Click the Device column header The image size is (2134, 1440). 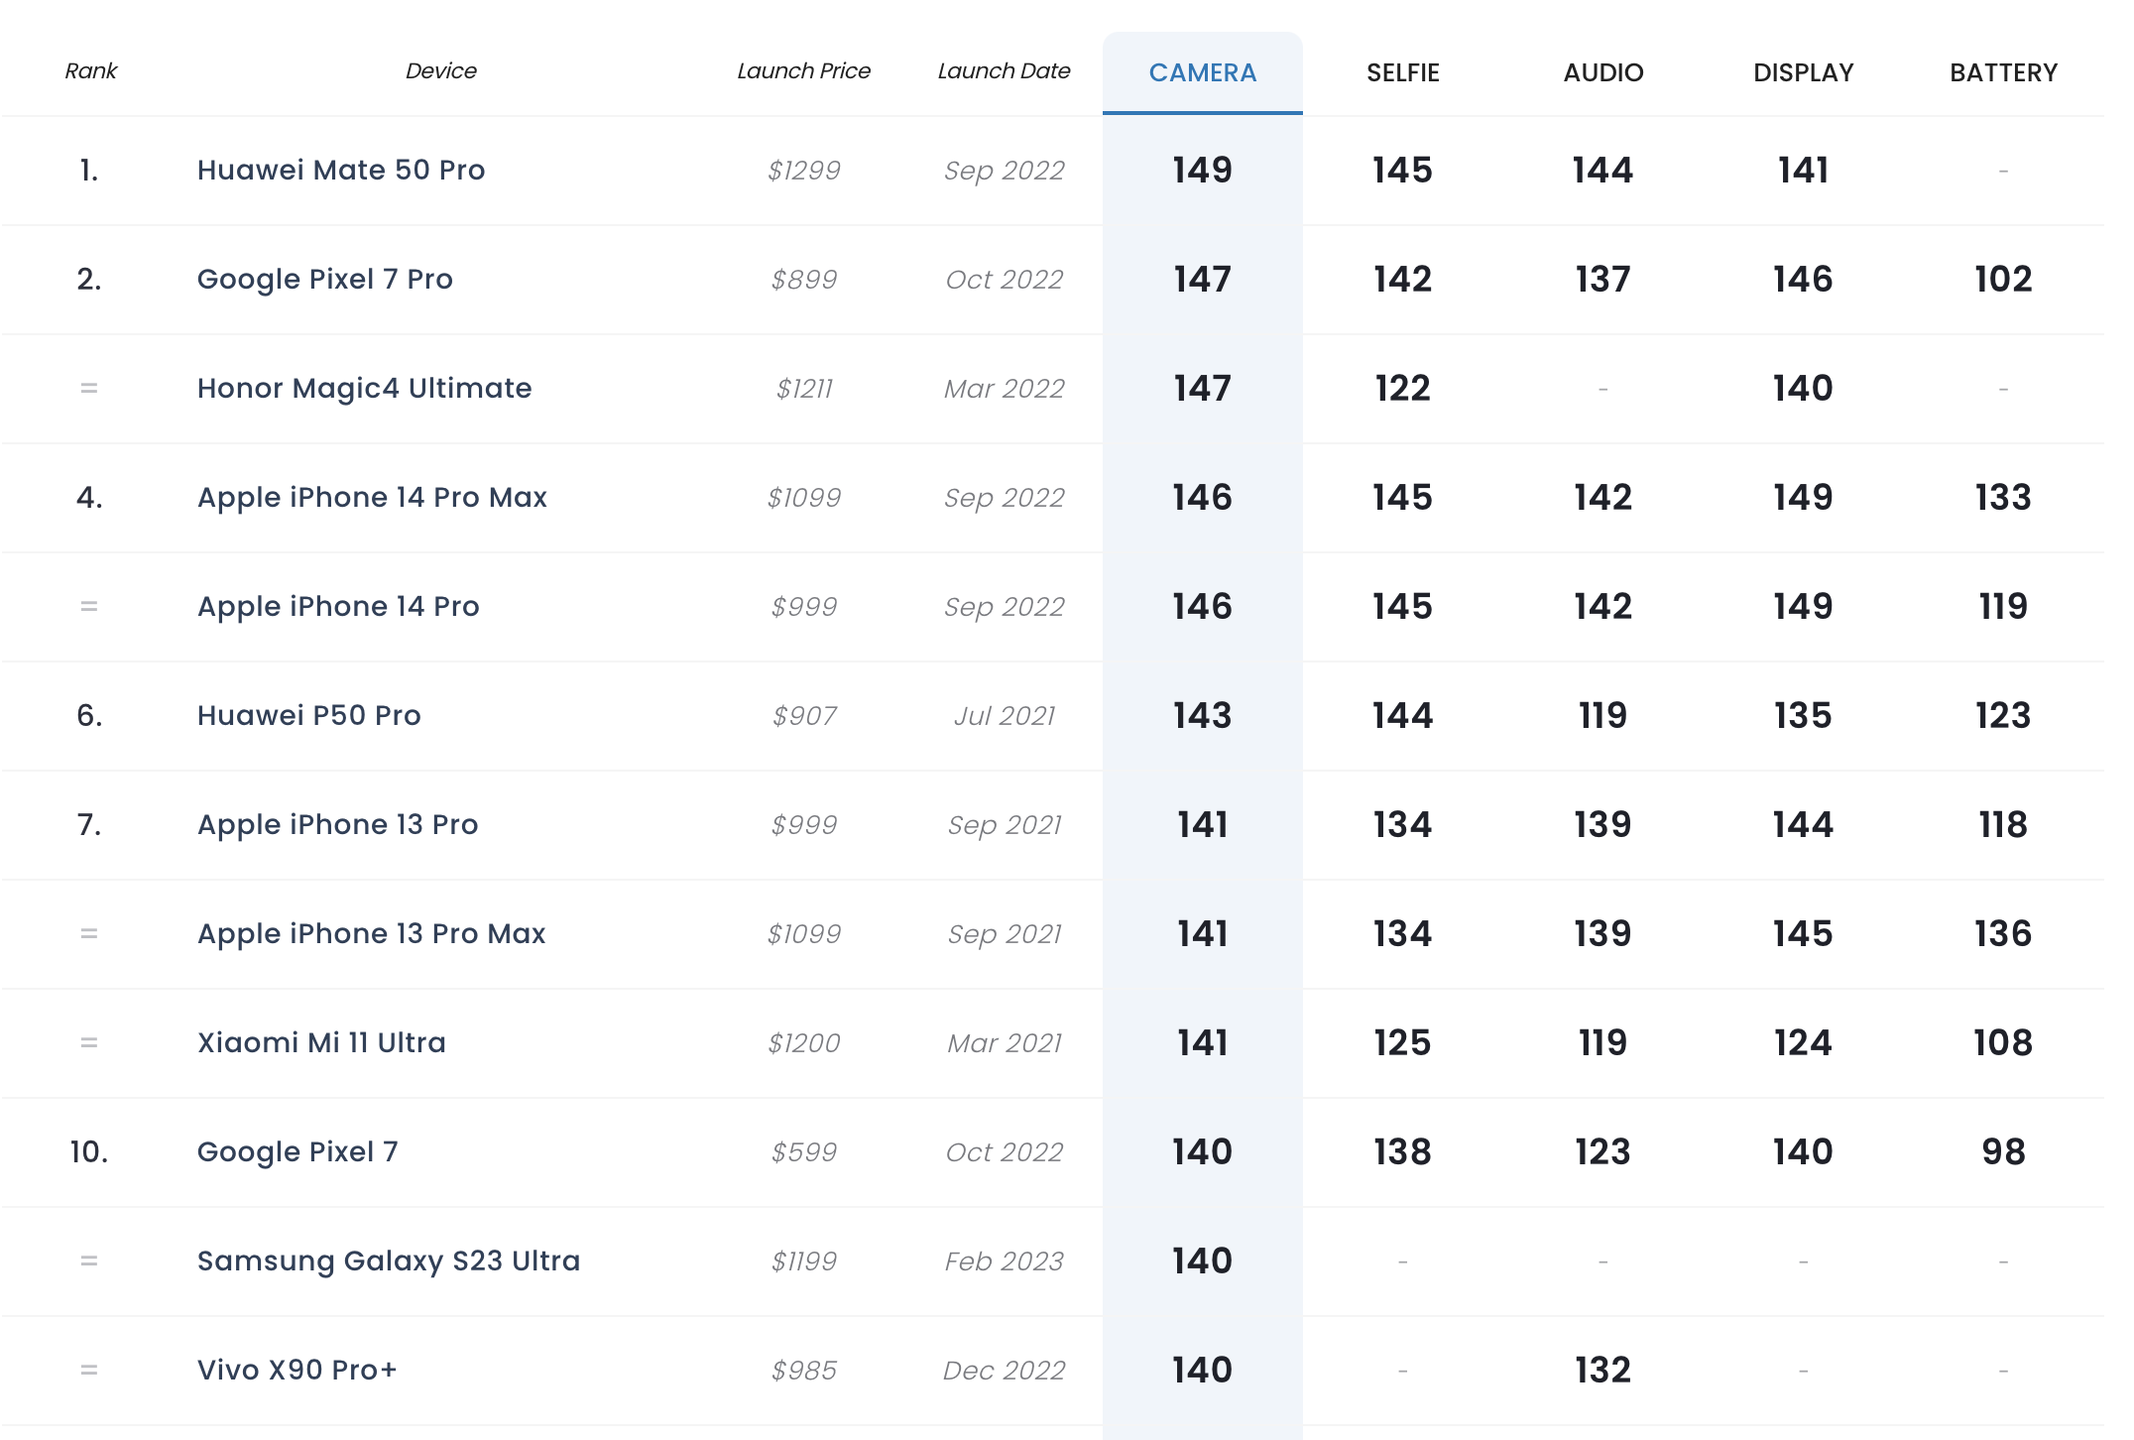pyautogui.click(x=440, y=70)
